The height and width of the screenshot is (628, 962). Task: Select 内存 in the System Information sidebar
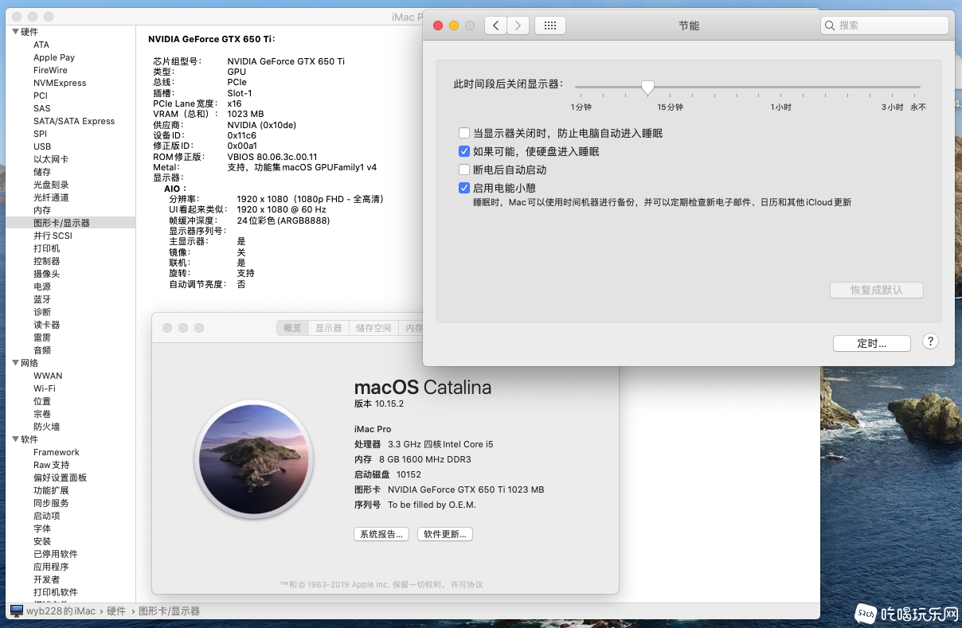tap(42, 210)
